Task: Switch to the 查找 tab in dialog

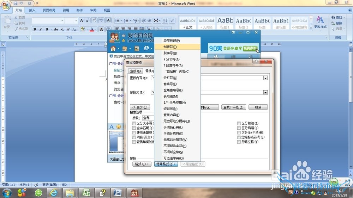Action: (x=135, y=71)
